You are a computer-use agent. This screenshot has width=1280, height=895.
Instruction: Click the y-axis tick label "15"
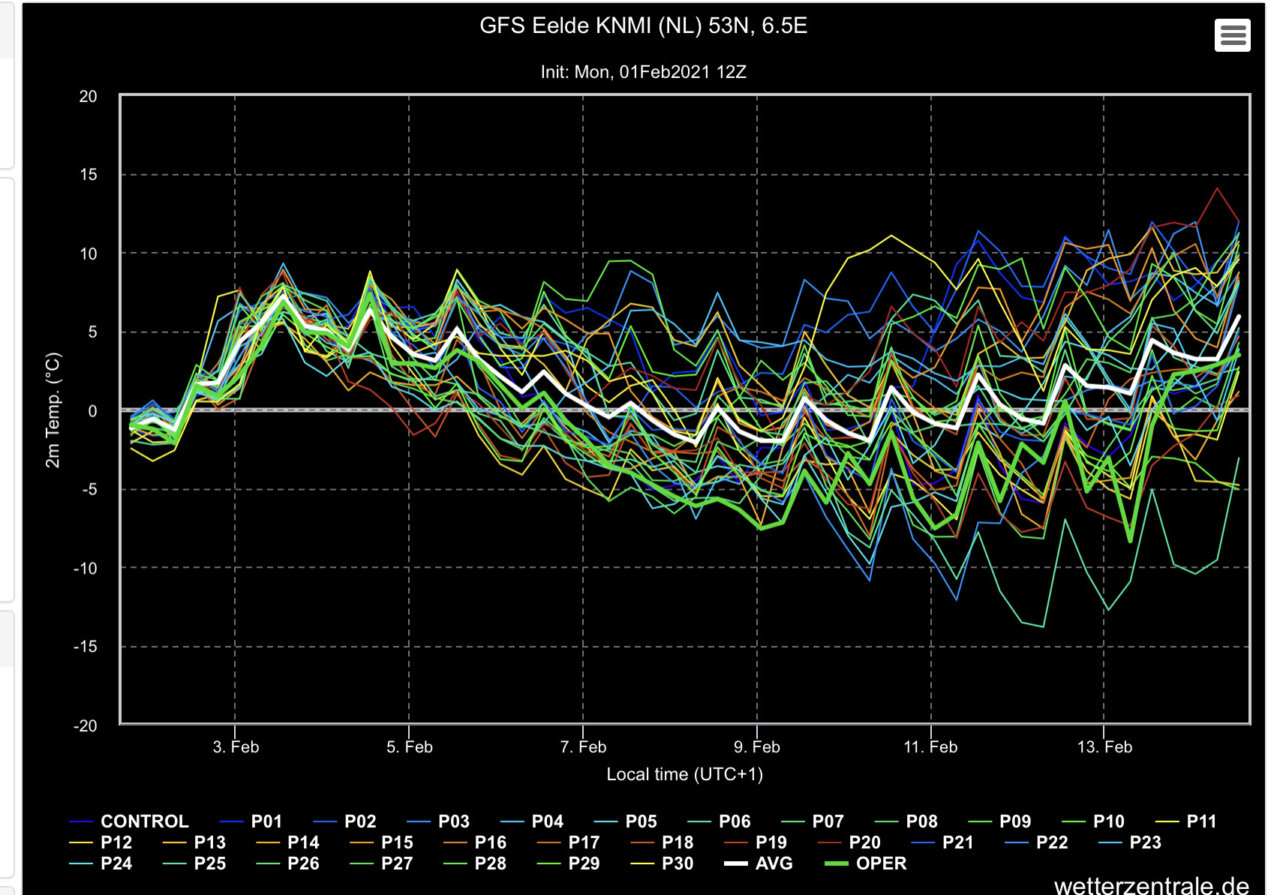tap(89, 175)
